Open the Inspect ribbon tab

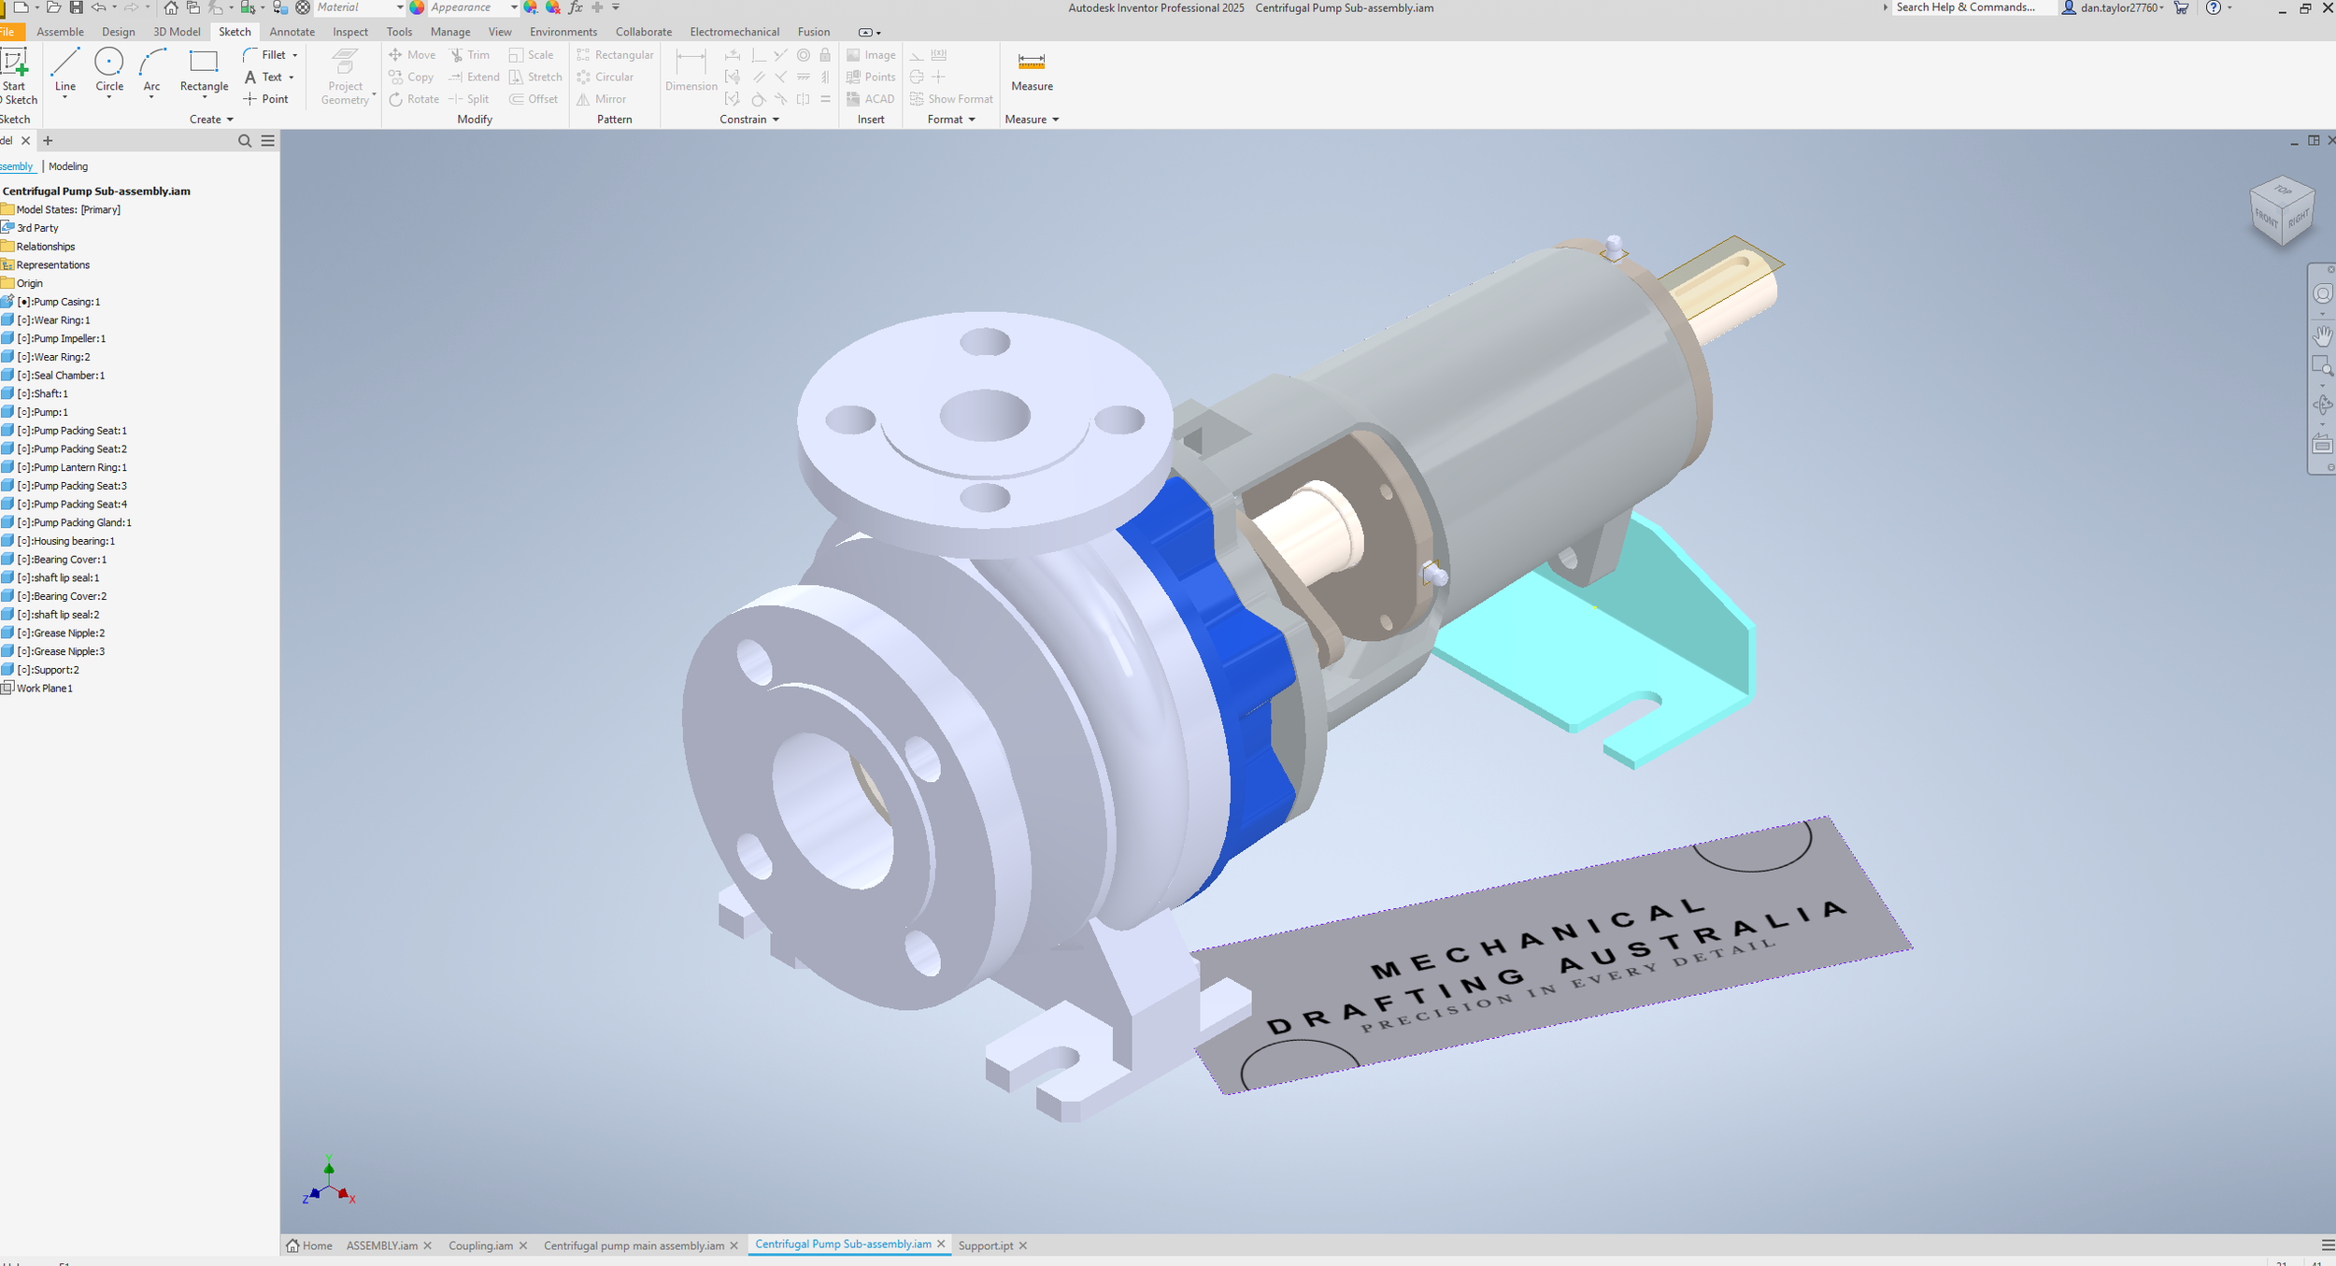point(350,32)
